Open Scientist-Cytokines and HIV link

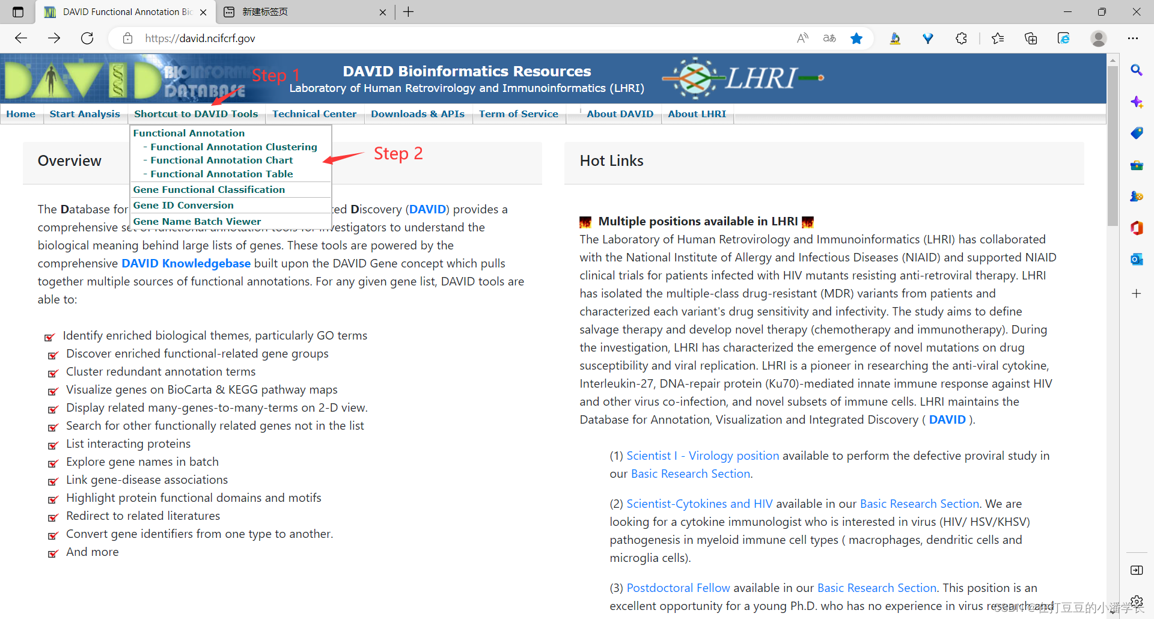tap(700, 504)
